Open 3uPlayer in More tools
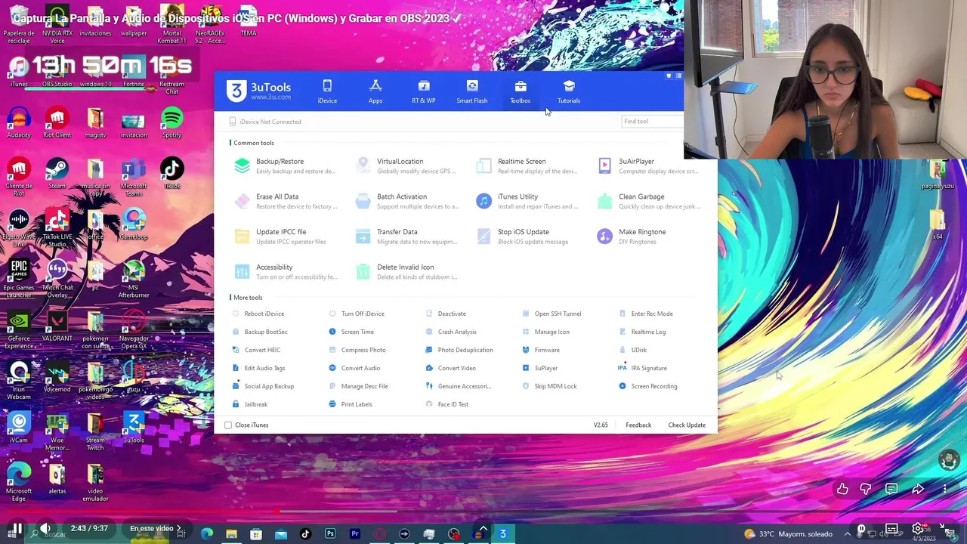This screenshot has height=544, width=967. (540, 368)
